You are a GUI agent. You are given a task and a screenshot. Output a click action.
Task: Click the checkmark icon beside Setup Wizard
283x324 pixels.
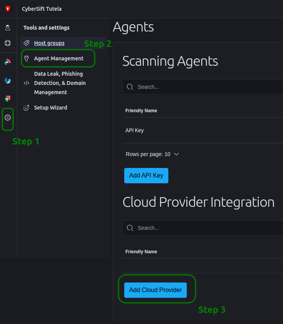click(26, 108)
